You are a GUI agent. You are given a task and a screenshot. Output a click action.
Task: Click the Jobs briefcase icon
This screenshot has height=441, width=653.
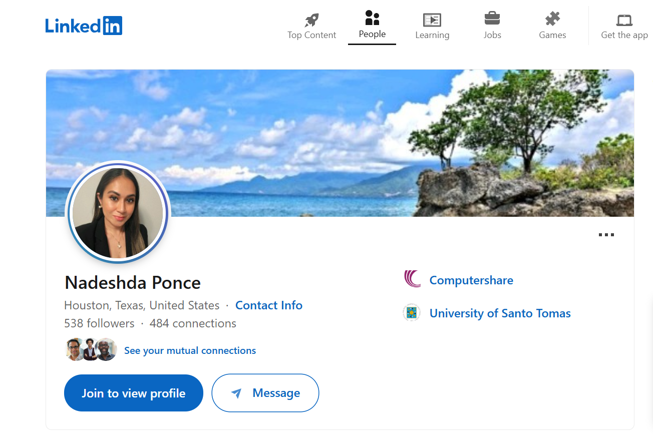(x=492, y=19)
